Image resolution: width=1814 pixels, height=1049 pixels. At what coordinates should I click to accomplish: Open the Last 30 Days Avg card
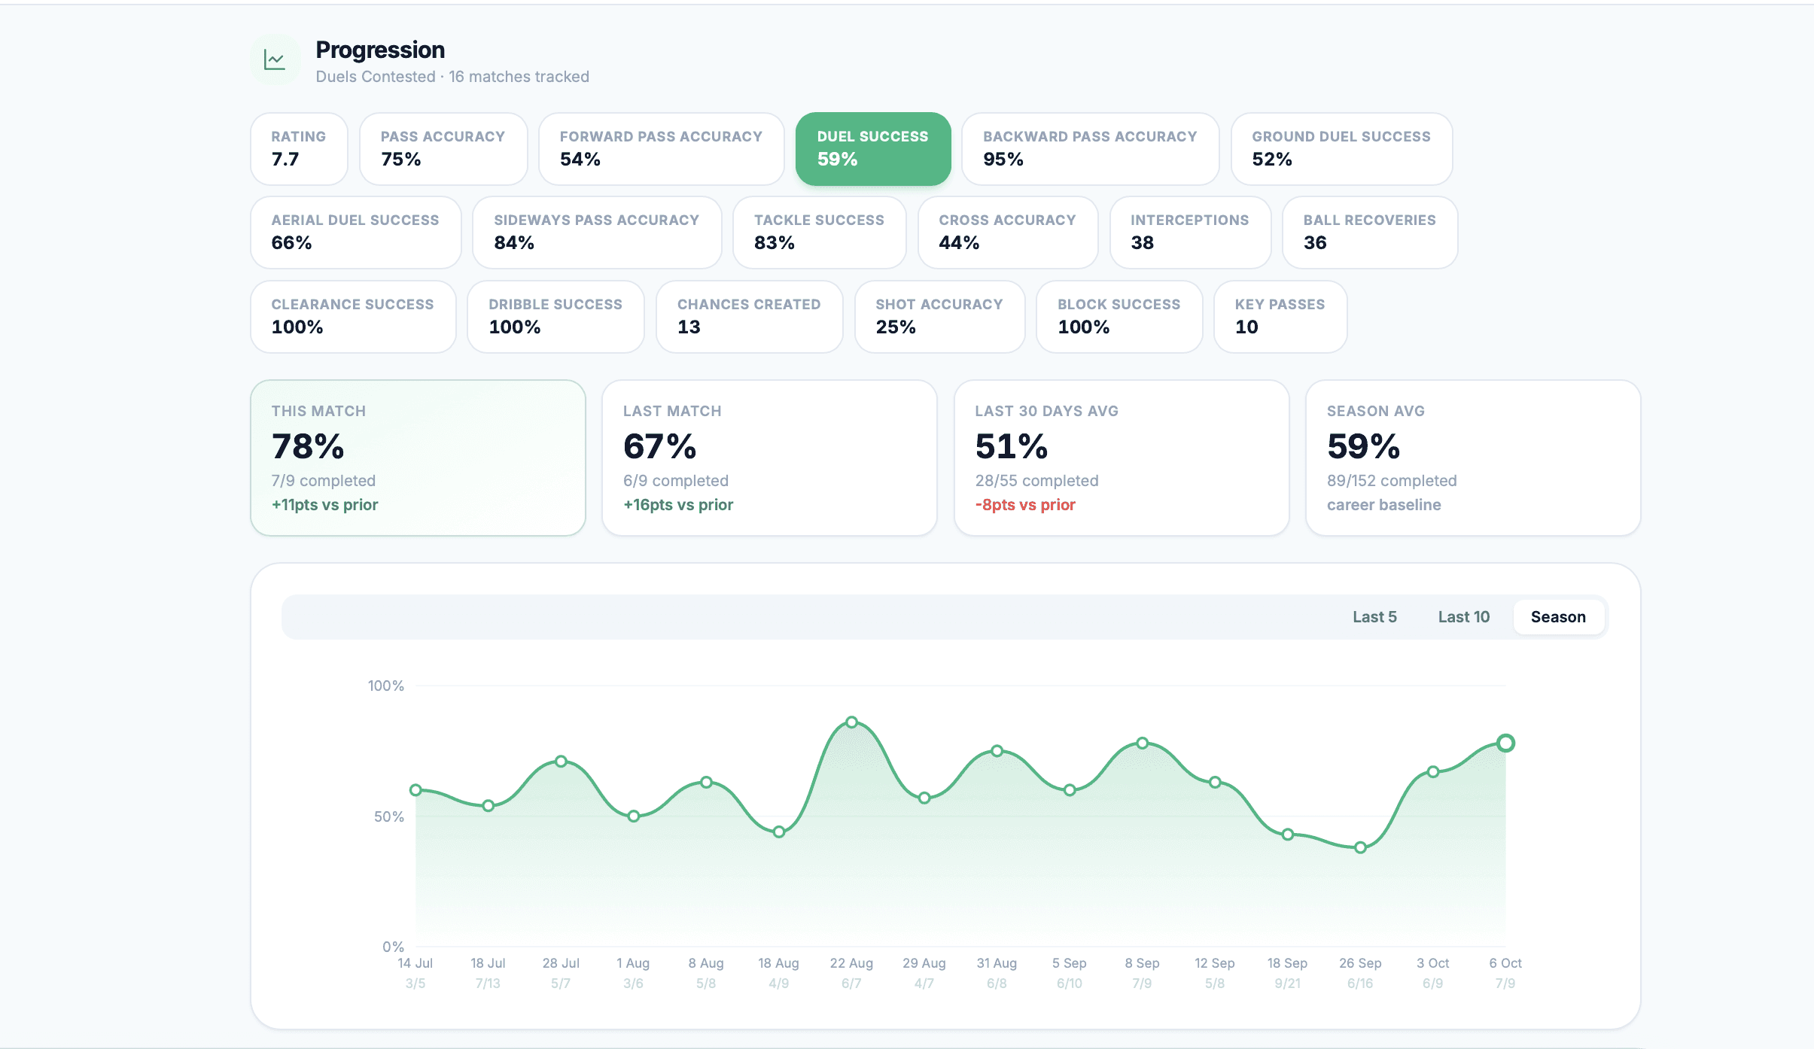(x=1122, y=458)
